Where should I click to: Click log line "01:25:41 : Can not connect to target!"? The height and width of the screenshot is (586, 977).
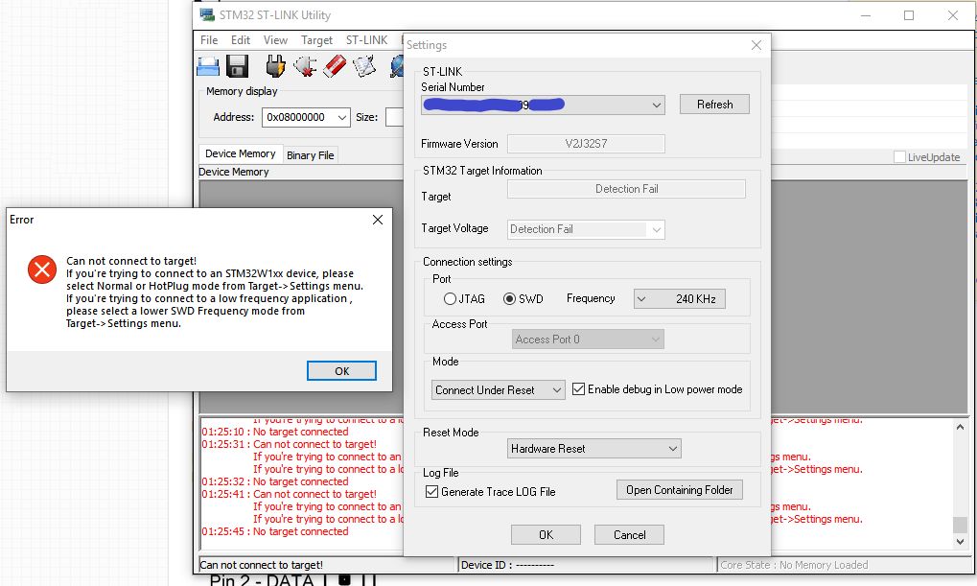(x=290, y=494)
